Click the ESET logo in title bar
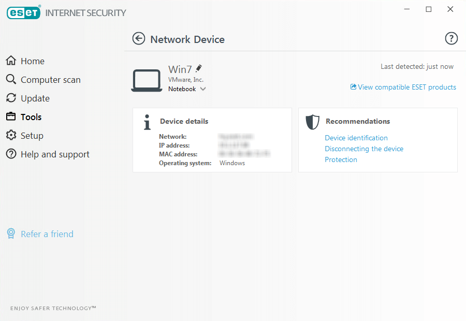Image resolution: width=466 pixels, height=321 pixels. click(x=23, y=13)
